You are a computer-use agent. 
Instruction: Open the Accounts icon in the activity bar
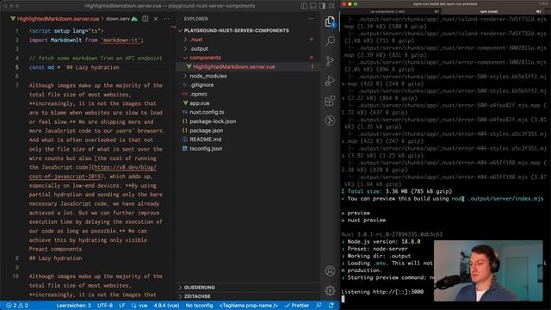click(x=330, y=270)
